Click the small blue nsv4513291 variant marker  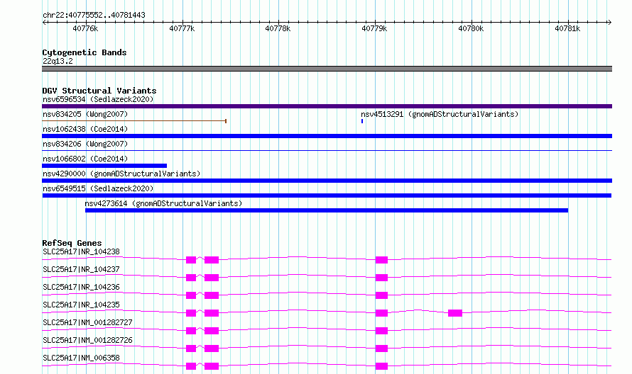(x=362, y=121)
